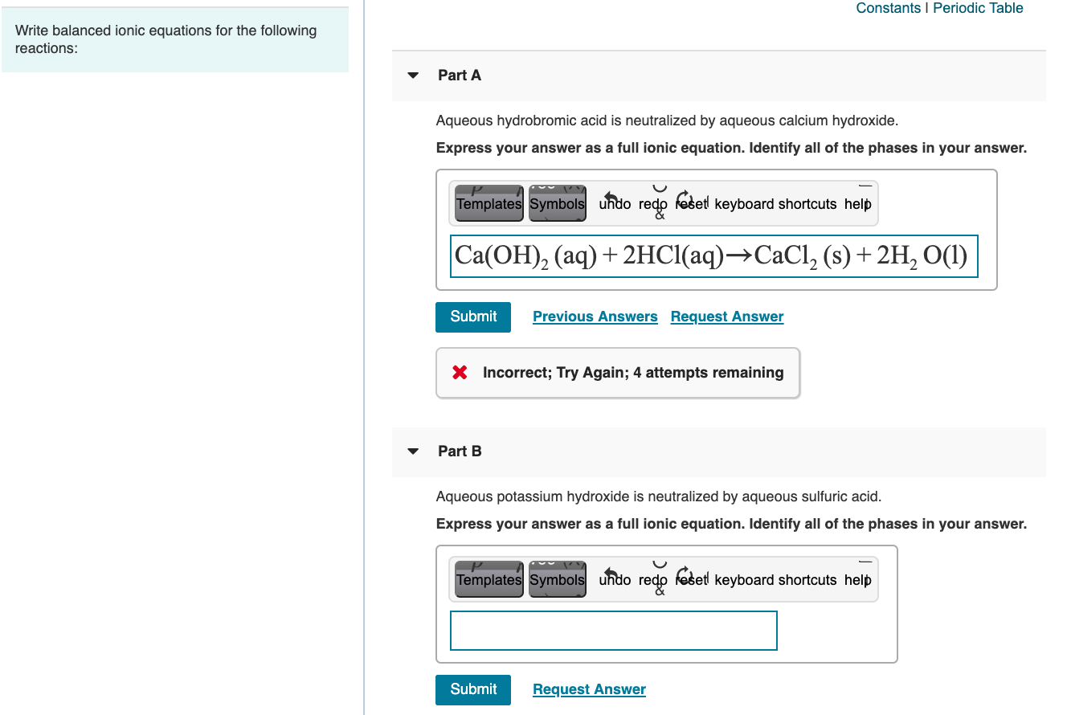Collapse the Part B section
Viewport: 1067px width, 715px height.
412,451
